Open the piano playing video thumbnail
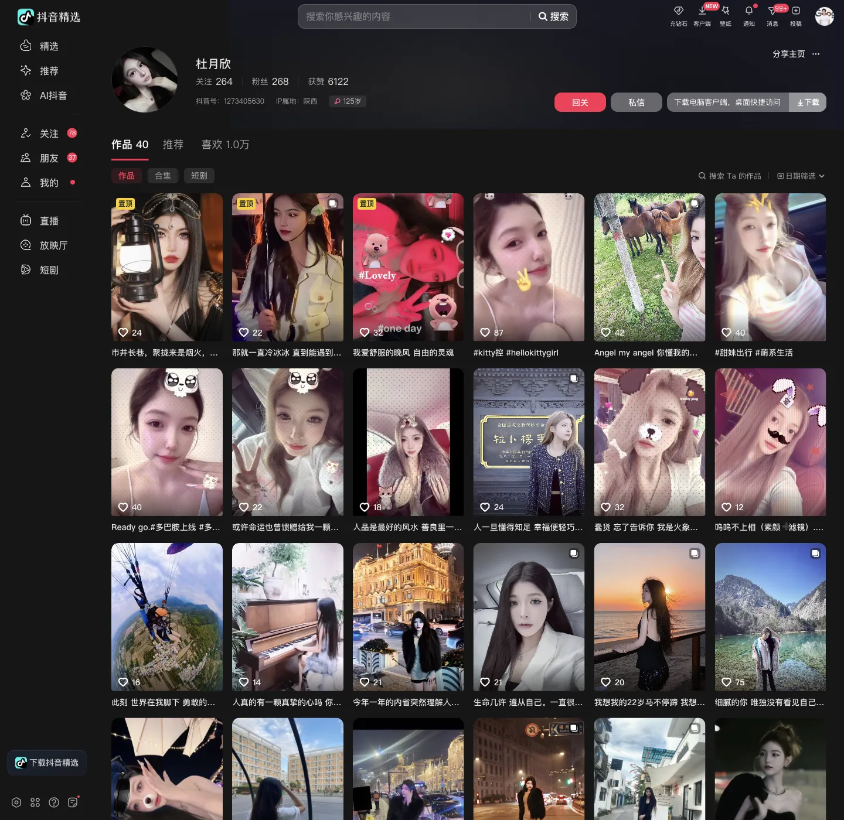Image resolution: width=844 pixels, height=820 pixels. click(x=288, y=617)
